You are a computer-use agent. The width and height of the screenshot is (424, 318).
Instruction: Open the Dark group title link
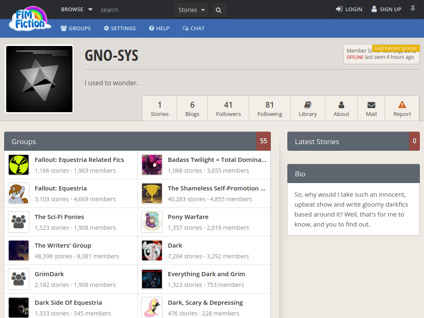(x=175, y=246)
